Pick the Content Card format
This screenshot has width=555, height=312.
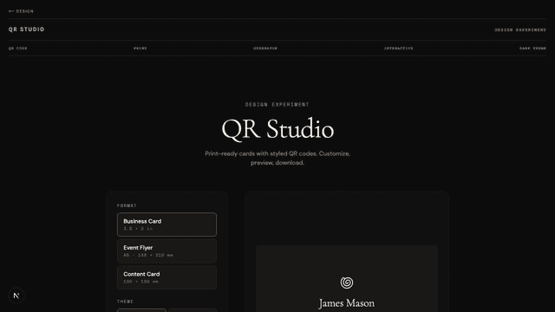[x=166, y=277]
